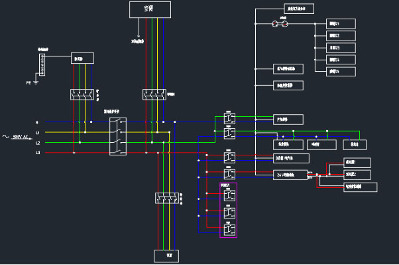Click the PE ground symbol
399x265 pixels.
(36, 82)
